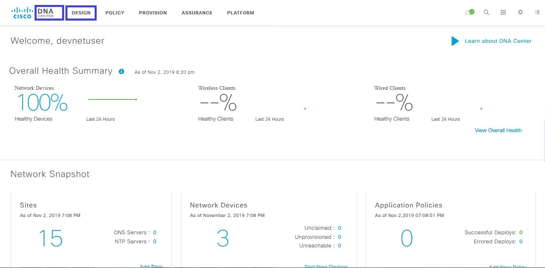Open View Overall Health
Screen dimensions: 545x268
pyautogui.click(x=498, y=130)
